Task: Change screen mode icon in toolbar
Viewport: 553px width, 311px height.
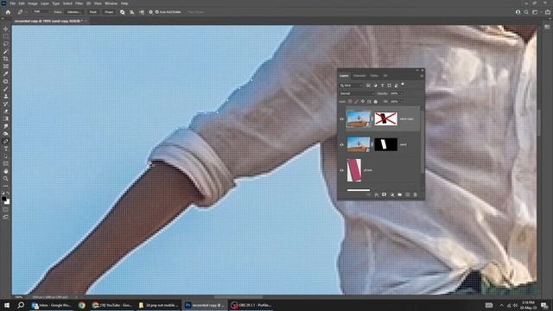Action: (x=6, y=217)
